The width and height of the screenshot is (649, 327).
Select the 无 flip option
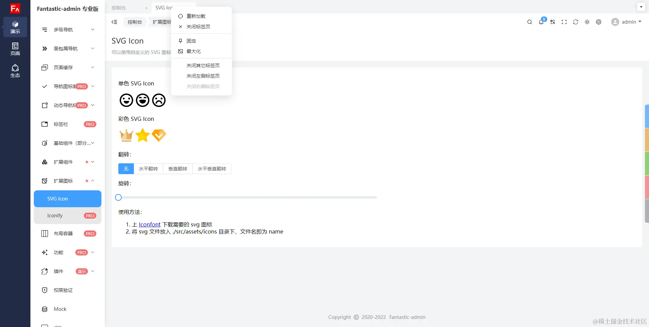tap(126, 169)
